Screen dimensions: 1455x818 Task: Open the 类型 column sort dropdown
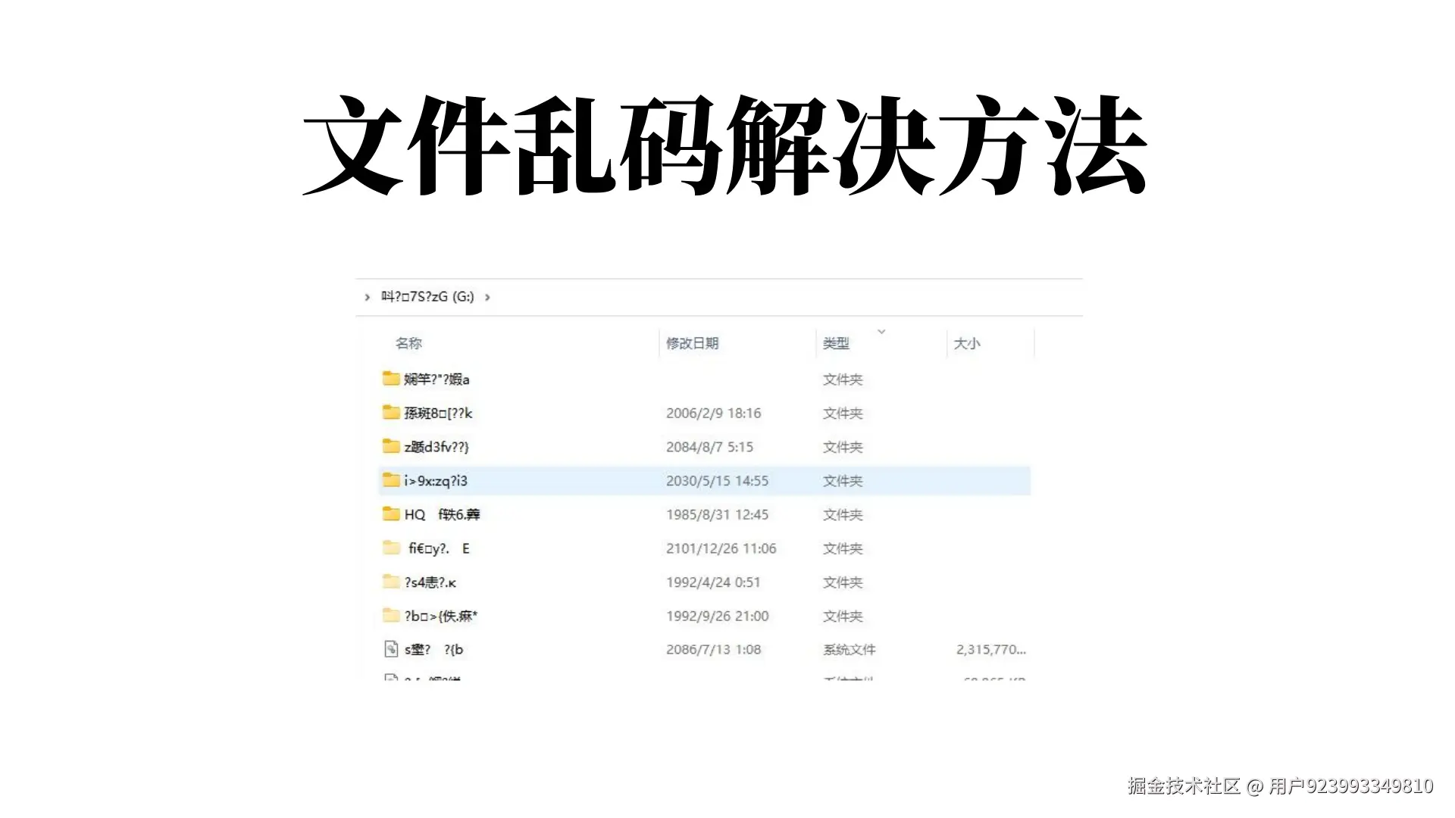[x=881, y=332]
